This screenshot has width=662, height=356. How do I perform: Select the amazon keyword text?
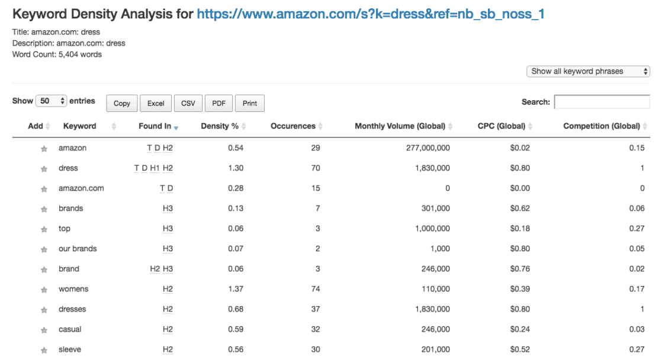tap(73, 148)
